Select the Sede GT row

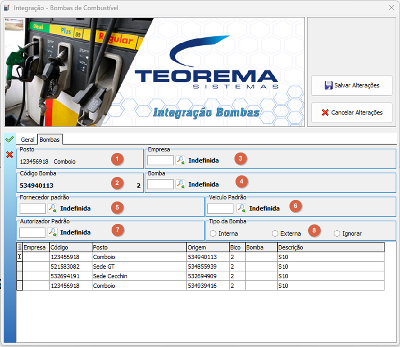tap(200, 267)
